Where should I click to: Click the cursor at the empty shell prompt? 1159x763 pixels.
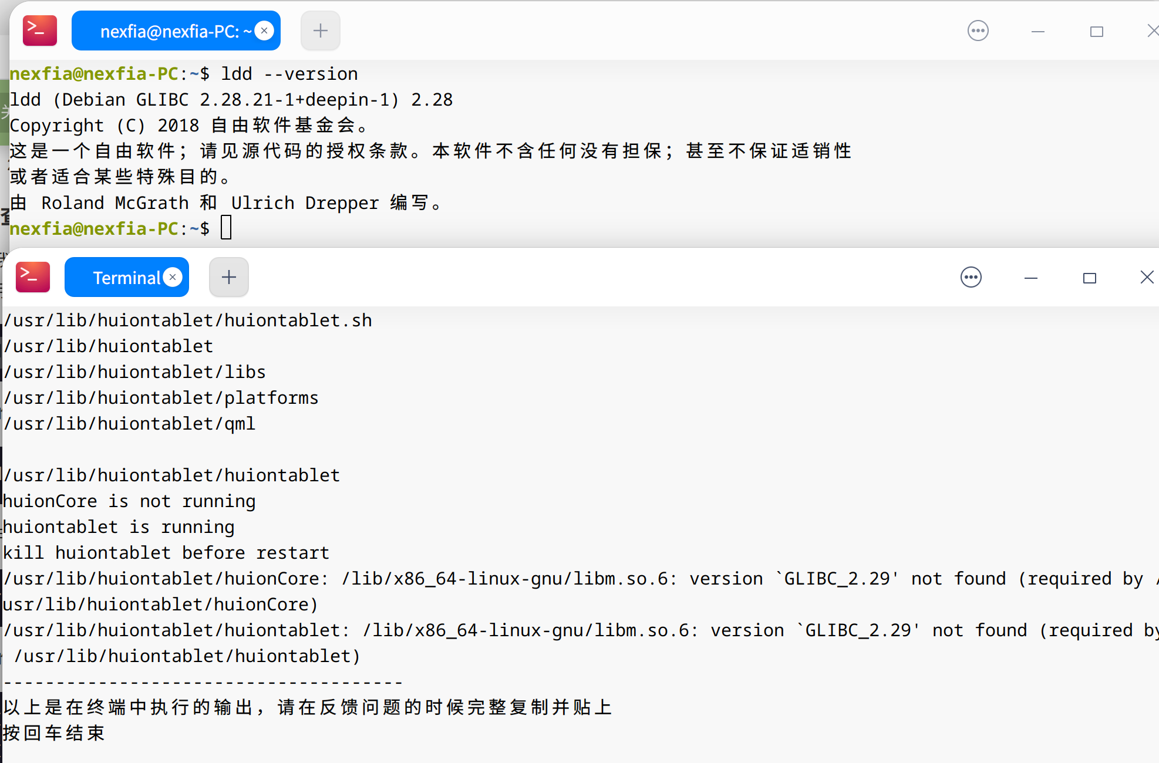[x=226, y=228]
